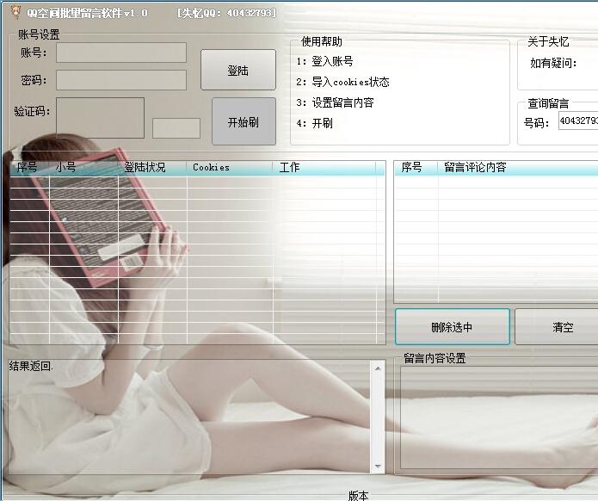Click help step '3: 设置留言内容'
Screen dimensions: 598x501
pos(336,102)
